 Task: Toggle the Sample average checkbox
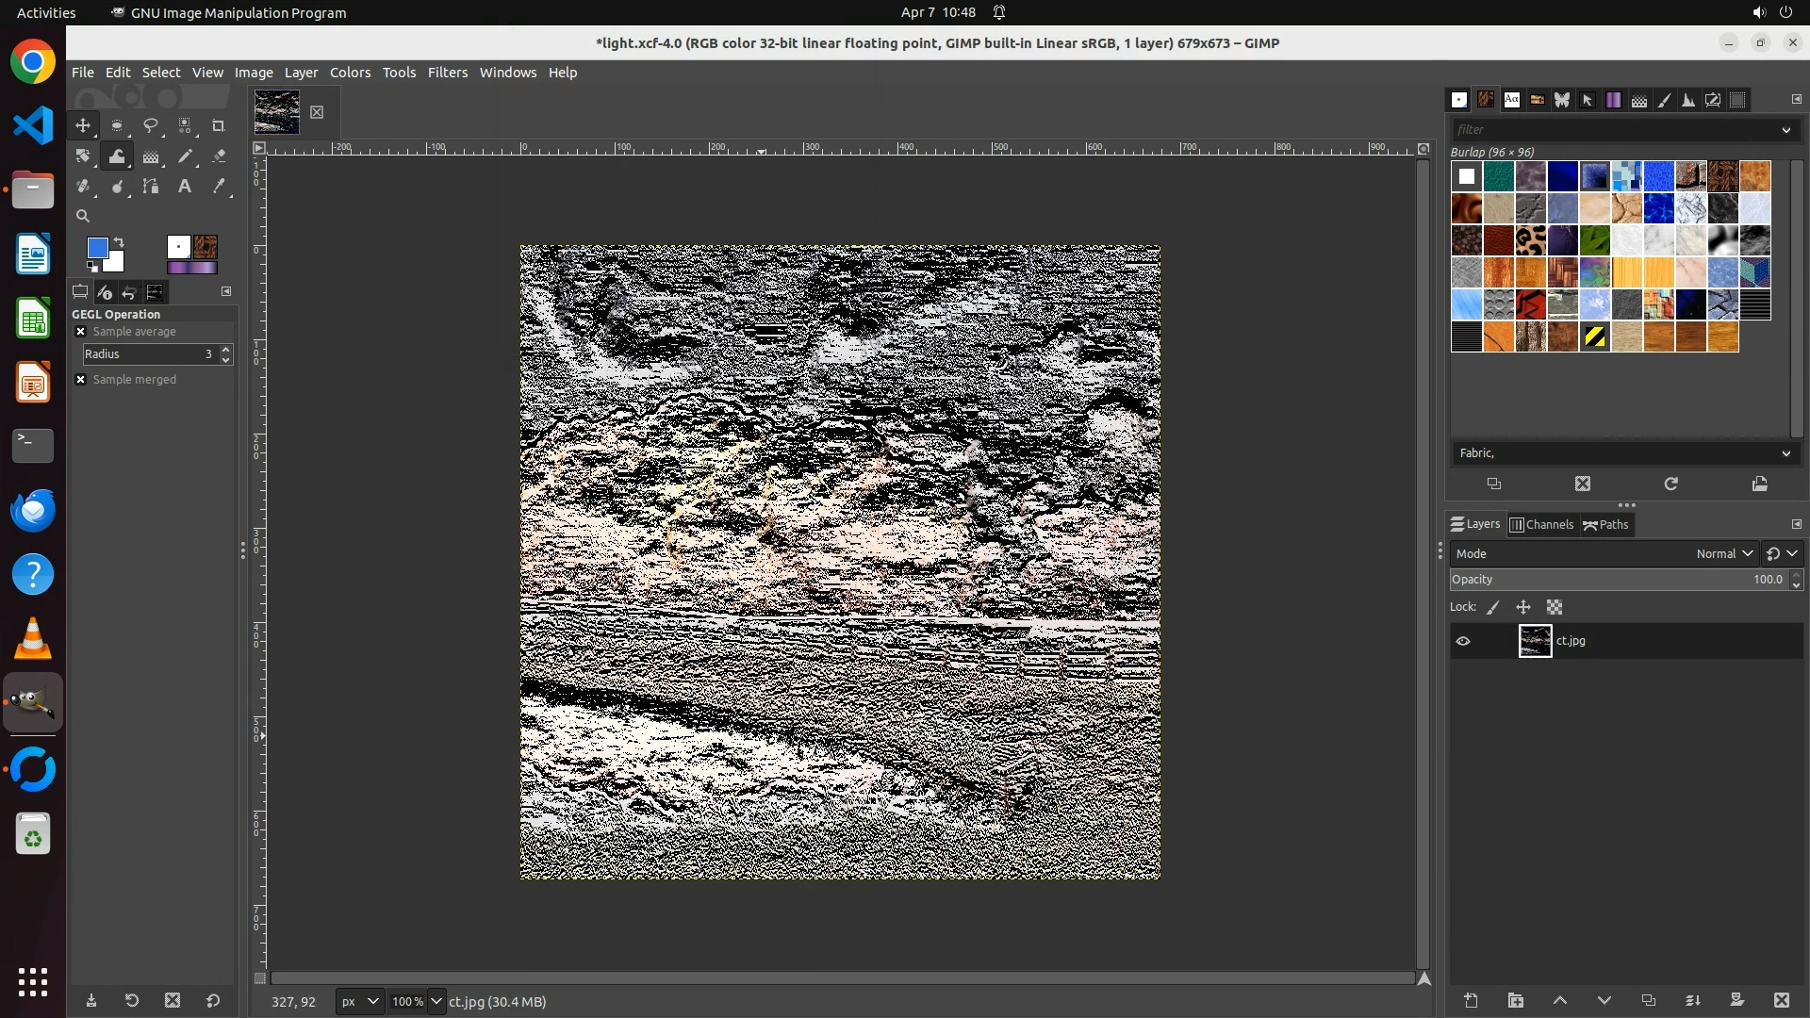click(x=81, y=332)
